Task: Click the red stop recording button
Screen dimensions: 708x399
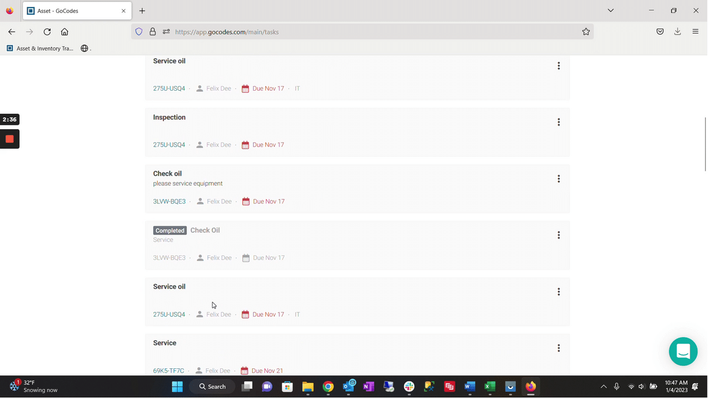Action: (9, 139)
